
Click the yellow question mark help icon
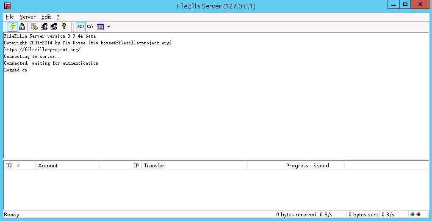tap(64, 27)
